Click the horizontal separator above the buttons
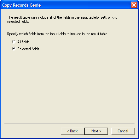The height and width of the screenshot is (139, 139). click(x=69, y=123)
